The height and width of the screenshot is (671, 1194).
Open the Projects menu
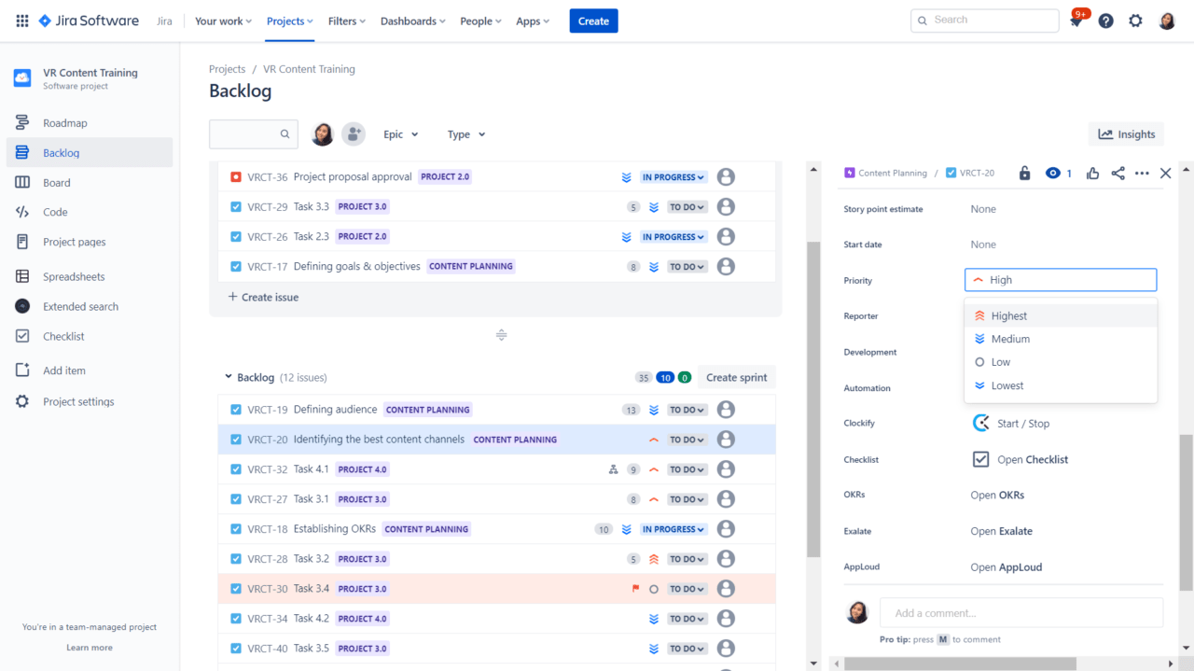288,20
